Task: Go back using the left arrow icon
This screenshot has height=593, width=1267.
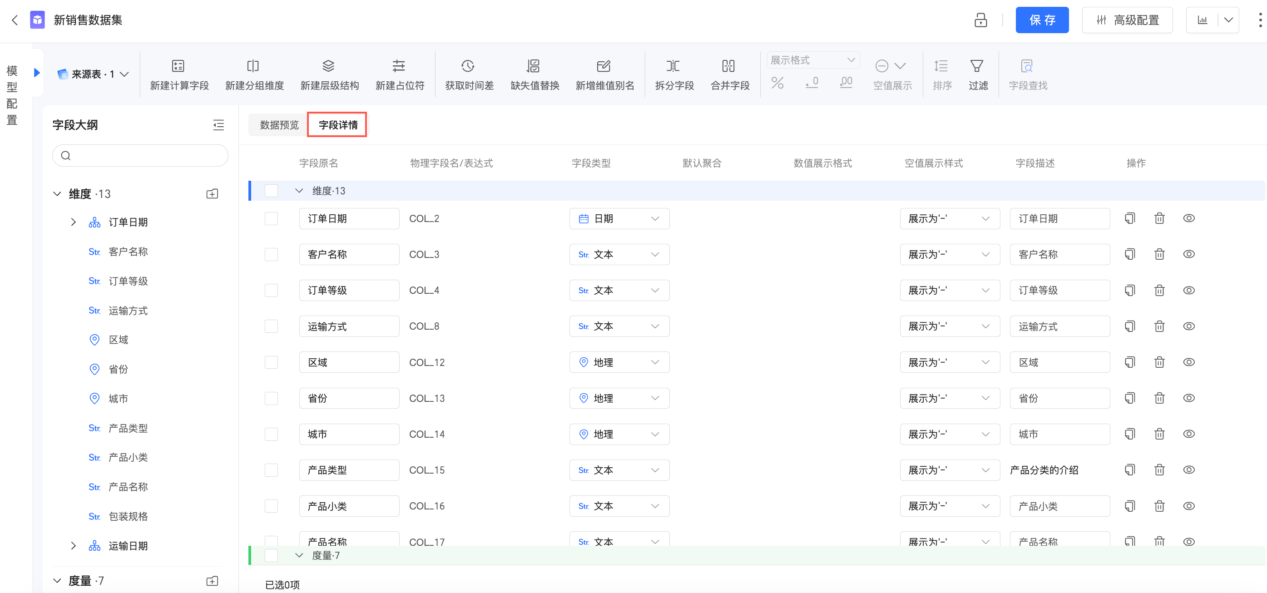Action: point(15,20)
